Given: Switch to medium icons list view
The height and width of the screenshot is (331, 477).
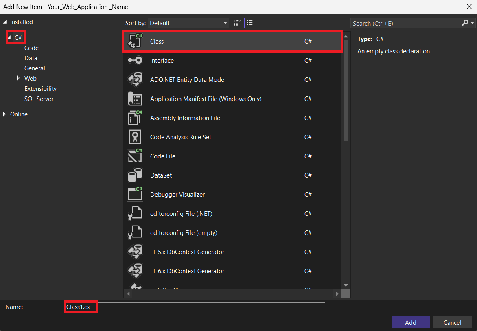Looking at the screenshot, I should (250, 23).
